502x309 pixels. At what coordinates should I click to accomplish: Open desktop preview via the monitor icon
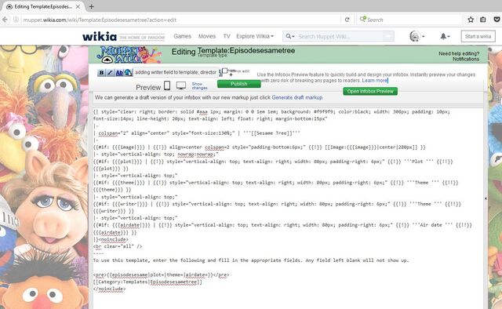click(181, 85)
